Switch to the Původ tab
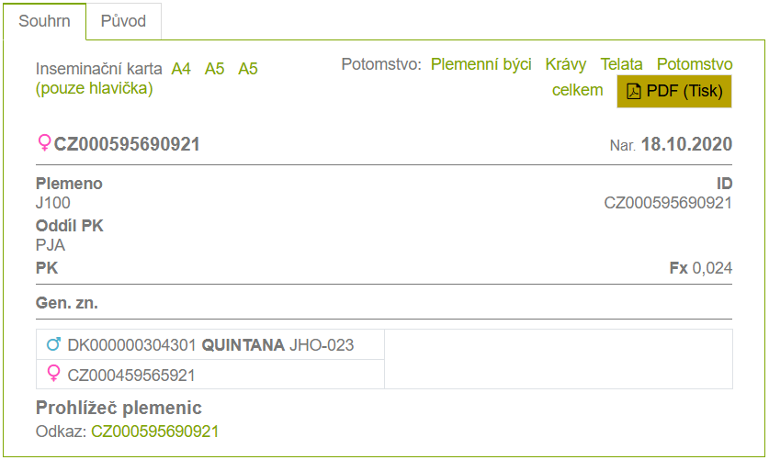The image size is (769, 460). click(x=123, y=20)
